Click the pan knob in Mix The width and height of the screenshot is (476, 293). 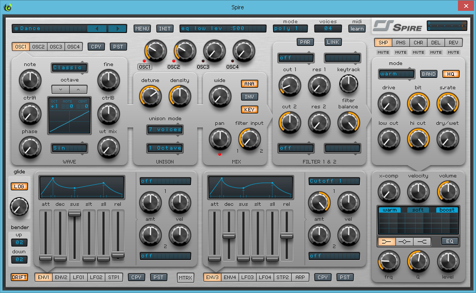(x=220, y=139)
